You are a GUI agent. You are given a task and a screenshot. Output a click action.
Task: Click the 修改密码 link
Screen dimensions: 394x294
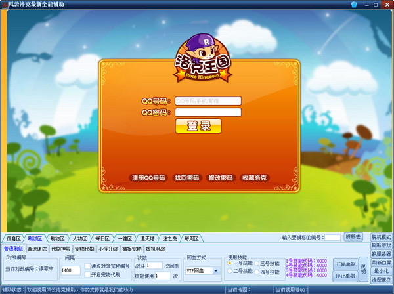click(x=221, y=178)
